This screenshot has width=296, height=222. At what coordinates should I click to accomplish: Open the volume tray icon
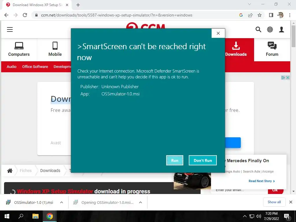259,216
